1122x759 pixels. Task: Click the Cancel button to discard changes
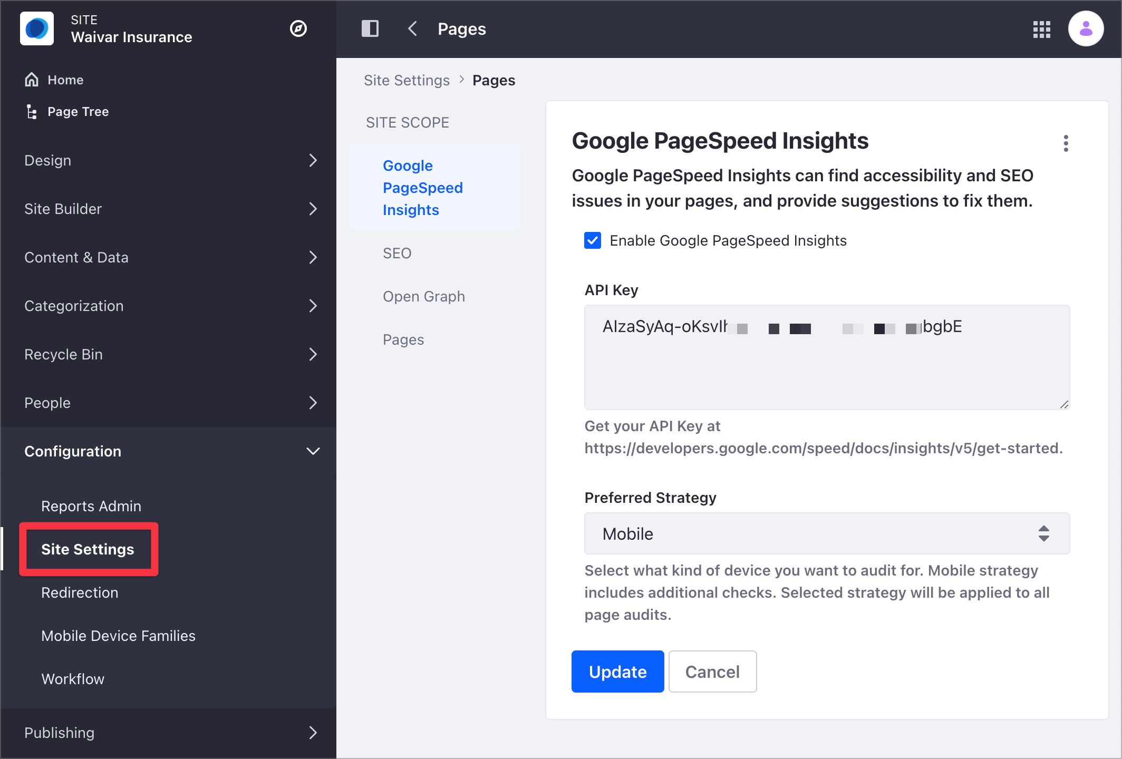point(712,672)
